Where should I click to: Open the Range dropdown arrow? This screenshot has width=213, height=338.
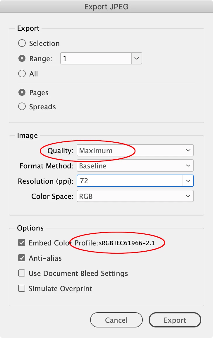137,58
